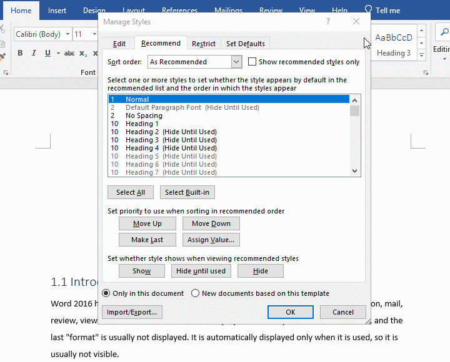The width and height of the screenshot is (450, 362).
Task: Toggle italic formatting in ribbon
Action: coord(34,53)
